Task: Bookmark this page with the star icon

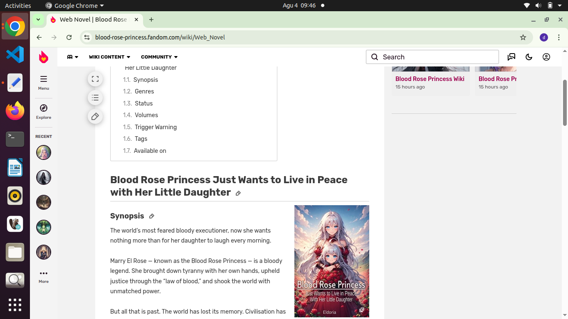Action: click(523, 37)
